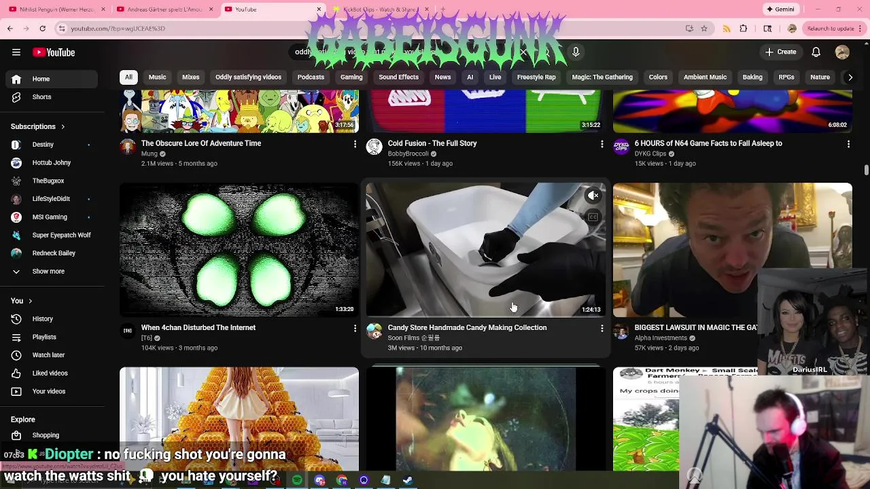The width and height of the screenshot is (870, 489).
Task: Open the YouTube hamburger guide menu
Action: [x=16, y=52]
